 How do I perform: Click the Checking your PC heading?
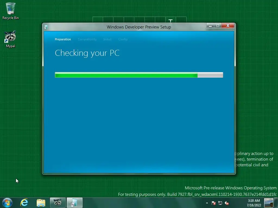[87, 53]
